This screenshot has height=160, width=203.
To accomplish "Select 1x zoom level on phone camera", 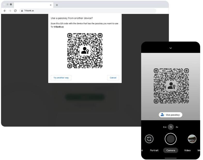I will pyautogui.click(x=171, y=127).
